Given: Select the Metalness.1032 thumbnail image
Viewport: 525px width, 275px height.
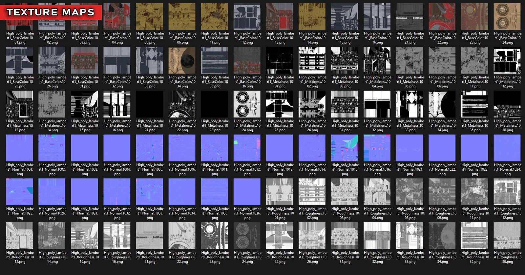Looking at the screenshot, I should pyautogui.click(x=377, y=104).
